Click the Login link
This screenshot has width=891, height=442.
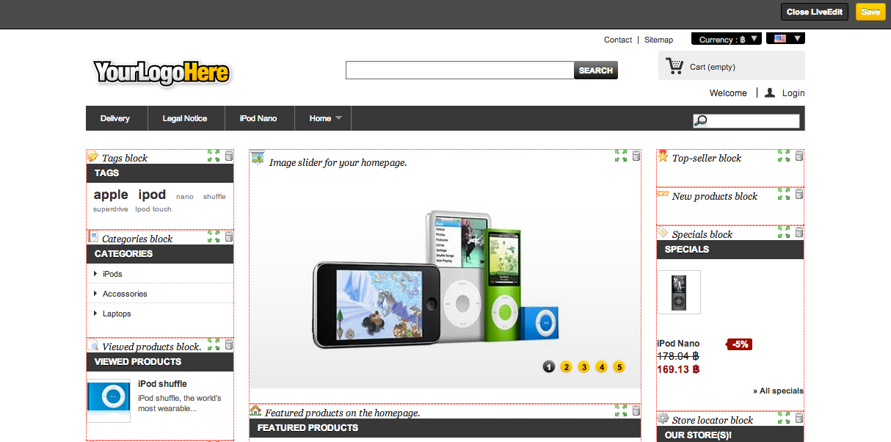coord(793,93)
